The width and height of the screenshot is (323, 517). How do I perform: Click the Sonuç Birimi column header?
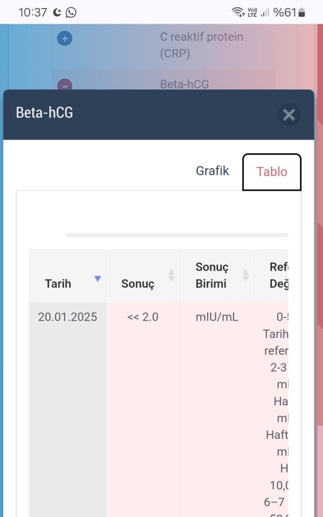point(217,275)
